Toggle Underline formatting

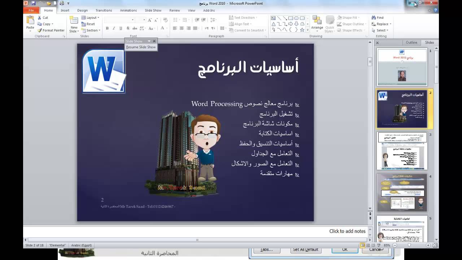(x=121, y=28)
